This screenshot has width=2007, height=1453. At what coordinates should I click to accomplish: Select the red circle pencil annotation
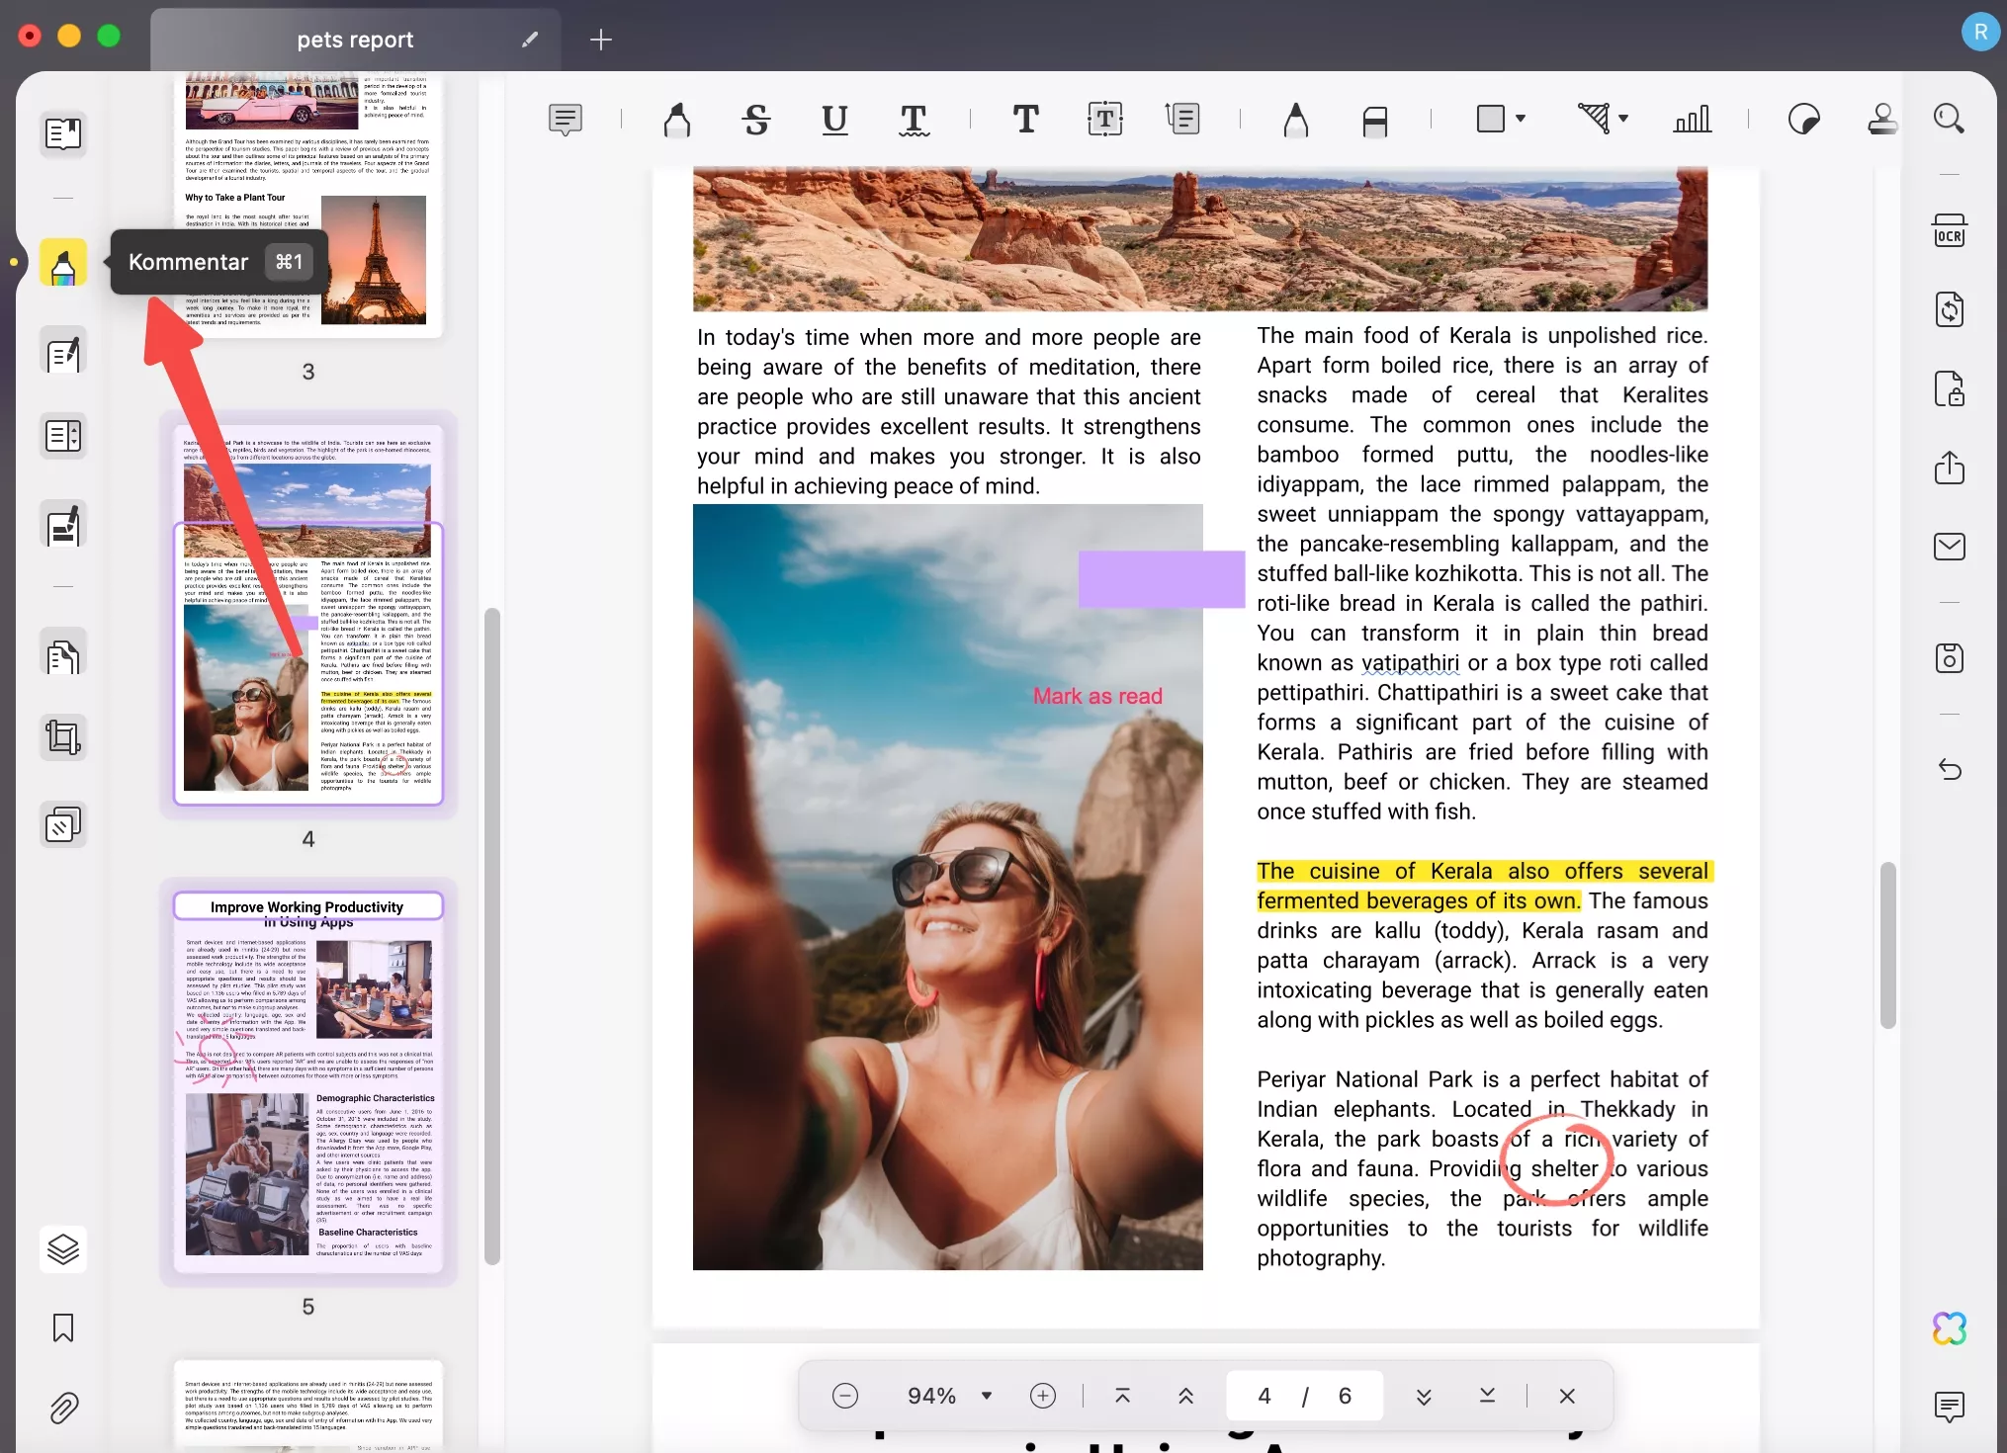click(x=1557, y=1160)
